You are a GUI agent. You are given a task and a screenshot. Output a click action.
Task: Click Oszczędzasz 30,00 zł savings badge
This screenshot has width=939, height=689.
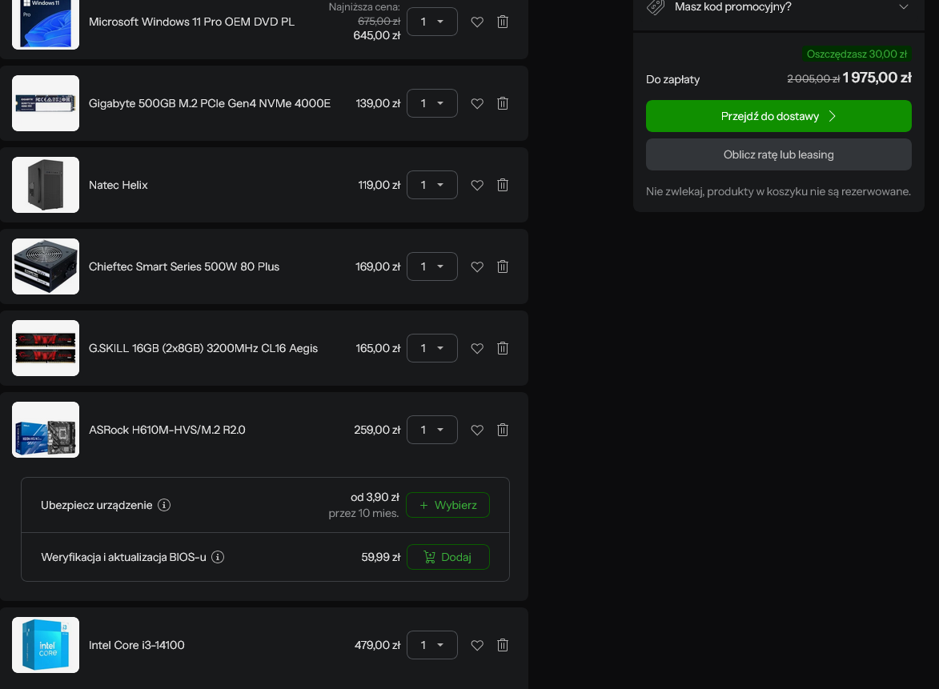pyautogui.click(x=857, y=54)
